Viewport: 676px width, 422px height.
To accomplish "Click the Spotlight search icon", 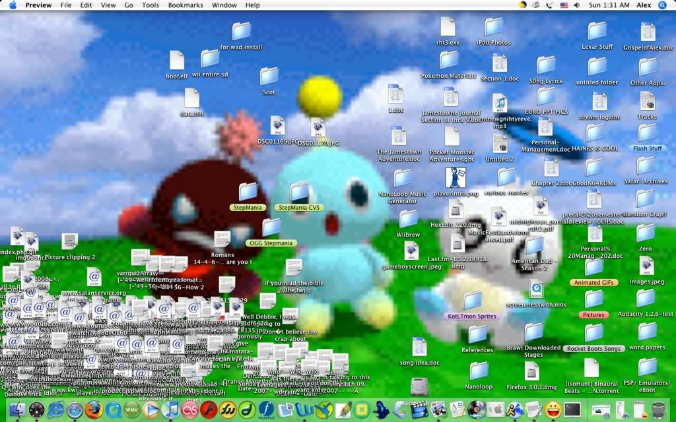I will click(663, 5).
